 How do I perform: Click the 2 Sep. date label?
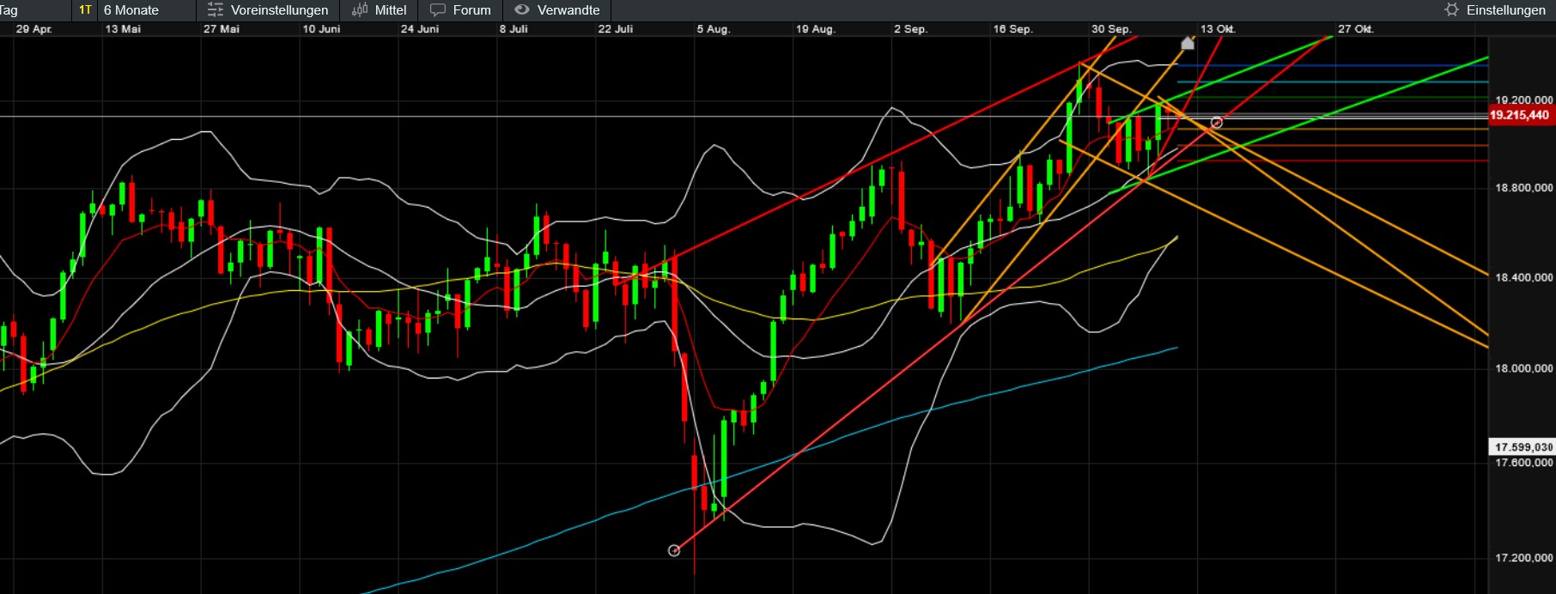[x=910, y=29]
